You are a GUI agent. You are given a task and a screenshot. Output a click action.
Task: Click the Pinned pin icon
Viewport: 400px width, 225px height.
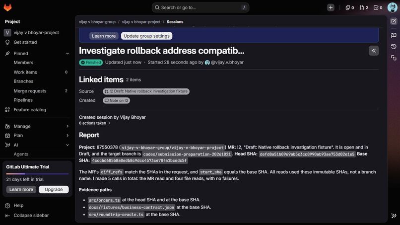pyautogui.click(x=7, y=53)
